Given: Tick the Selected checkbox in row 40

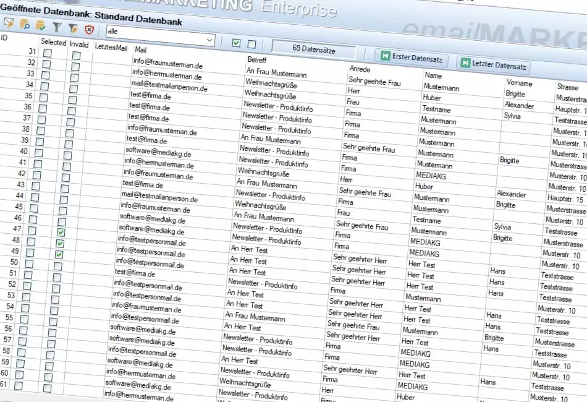Looking at the screenshot, I should click(38, 153).
